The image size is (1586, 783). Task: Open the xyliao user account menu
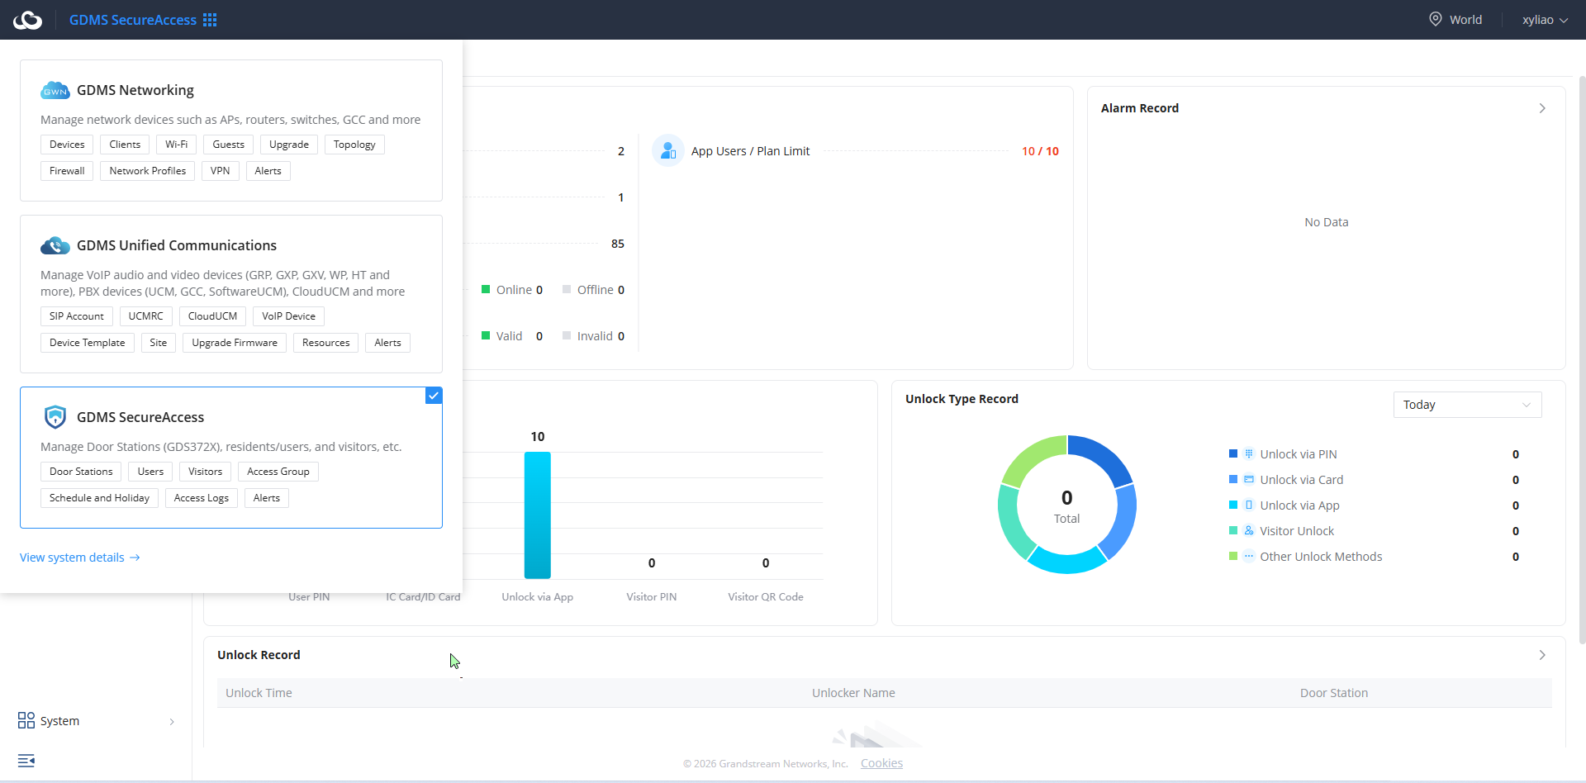[x=1545, y=20]
